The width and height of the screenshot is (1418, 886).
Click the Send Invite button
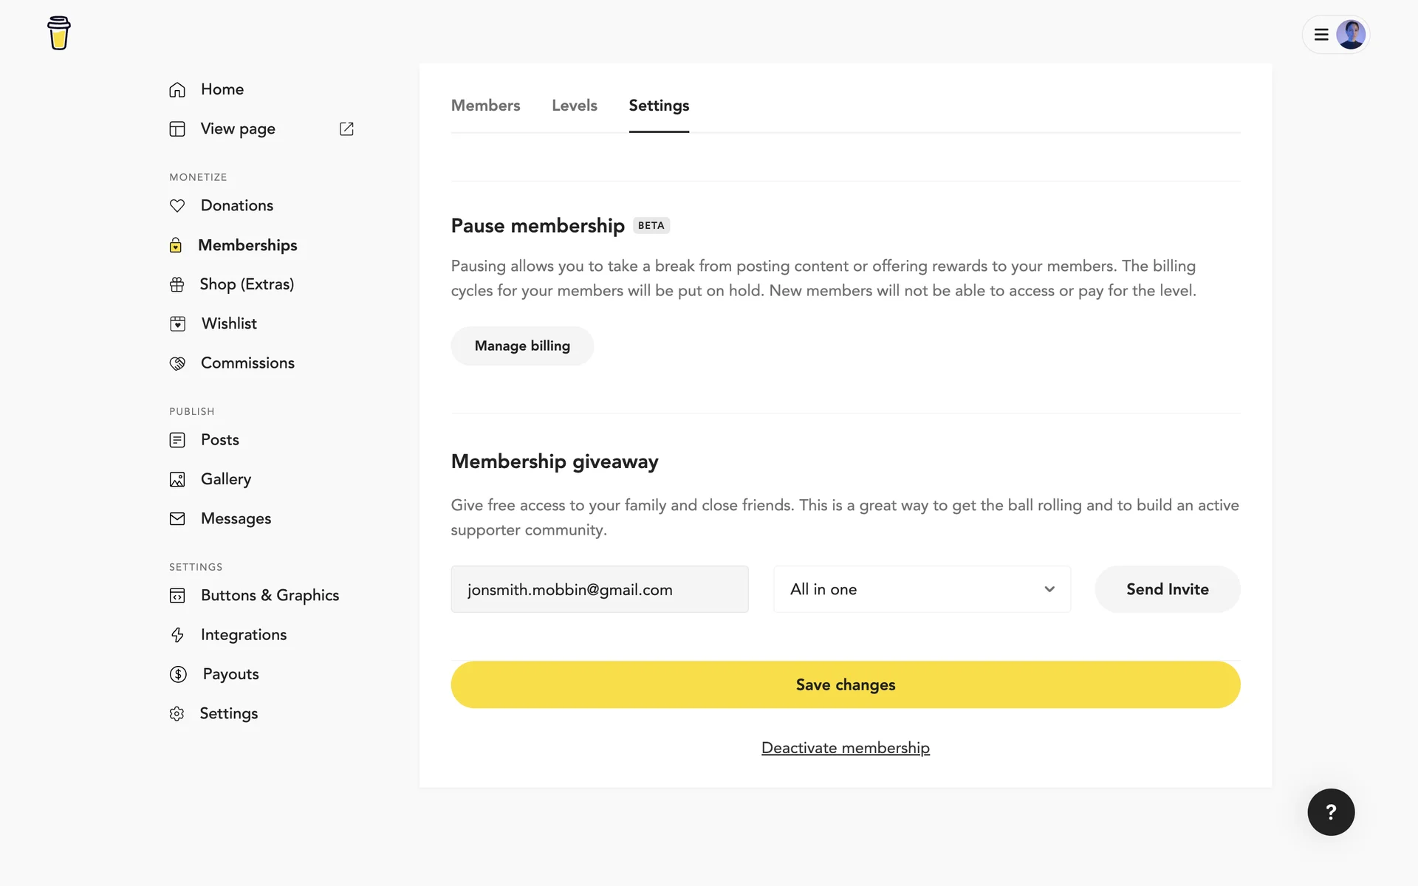pyautogui.click(x=1167, y=589)
